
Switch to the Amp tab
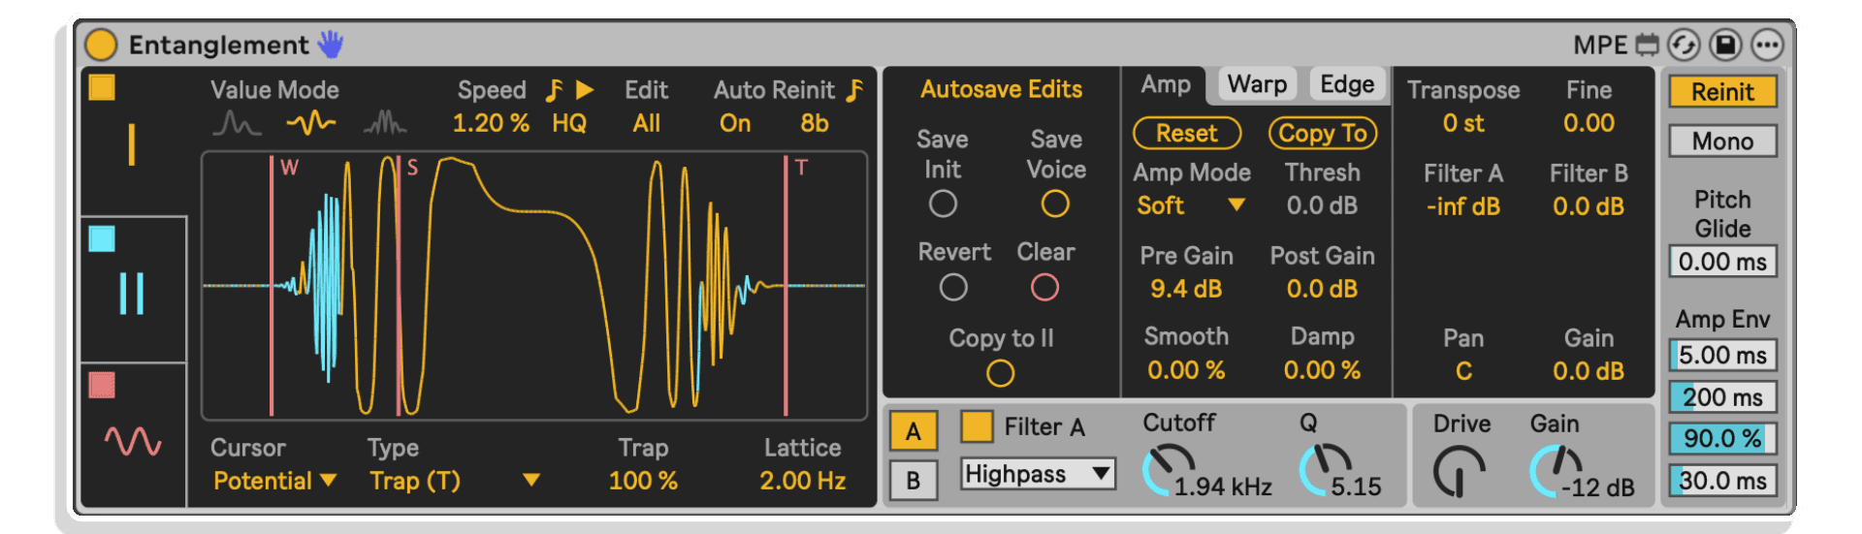[x=1166, y=84]
